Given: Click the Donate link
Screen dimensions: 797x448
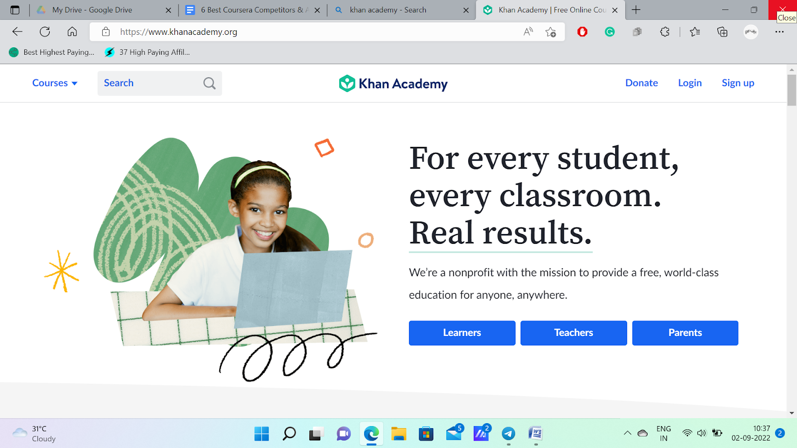Looking at the screenshot, I should point(642,83).
